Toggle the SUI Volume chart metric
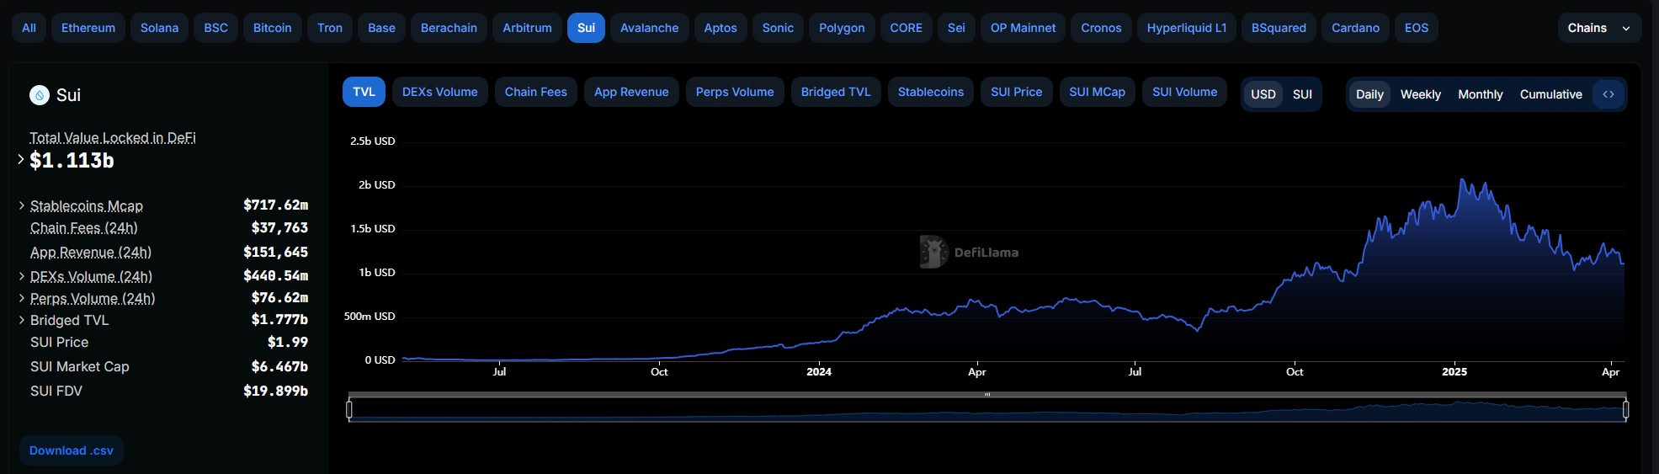 click(1184, 92)
